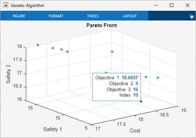Click the Safety 2 axis label
This screenshot has width=196, height=138.
tap(8, 74)
